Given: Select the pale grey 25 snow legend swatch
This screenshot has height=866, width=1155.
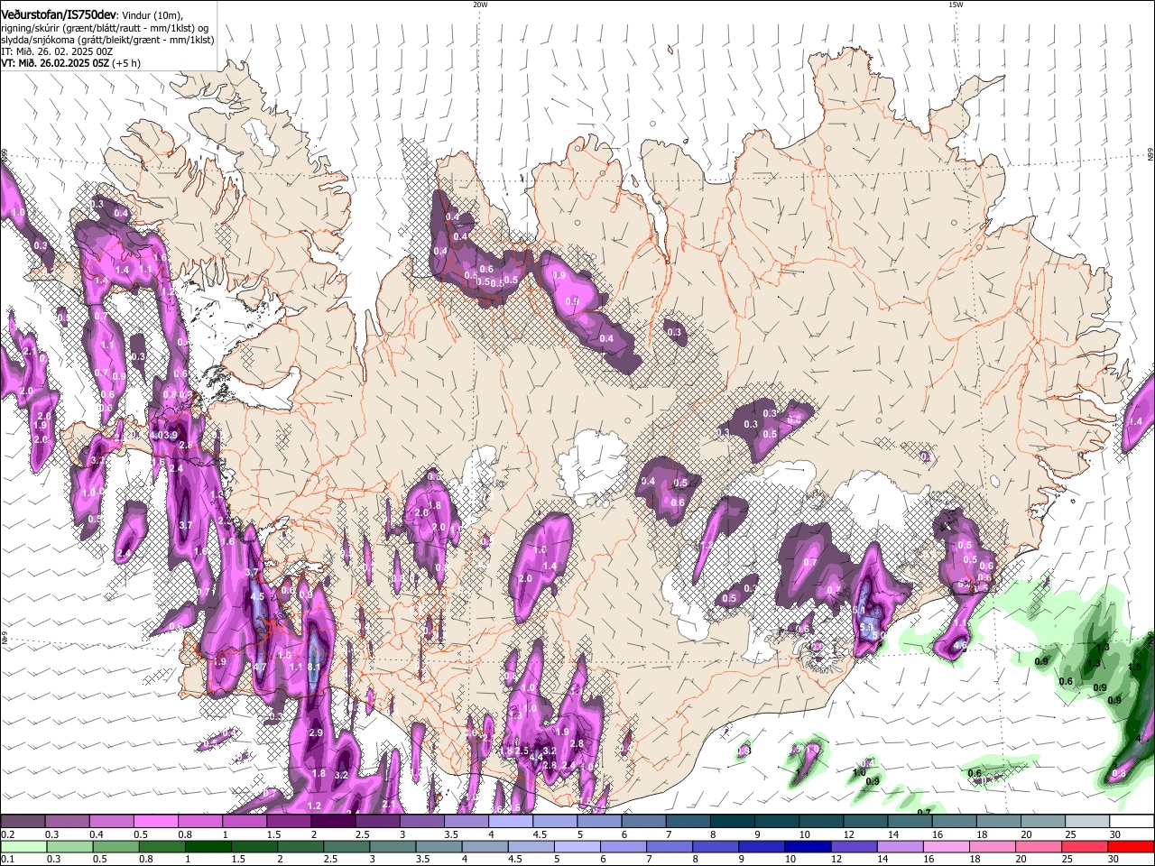Looking at the screenshot, I should 1087,822.
